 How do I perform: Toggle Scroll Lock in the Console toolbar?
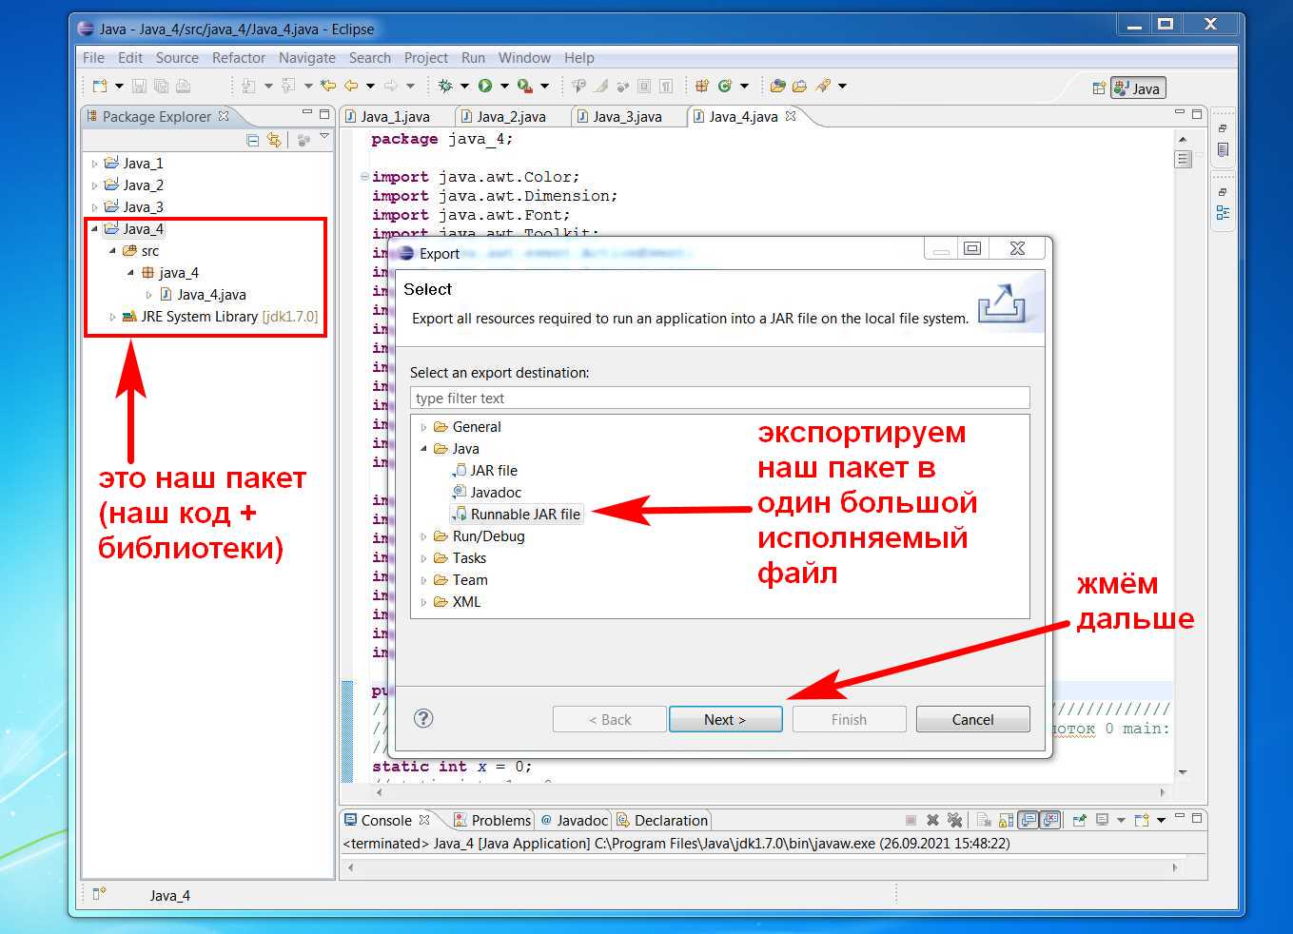pyautogui.click(x=1006, y=820)
